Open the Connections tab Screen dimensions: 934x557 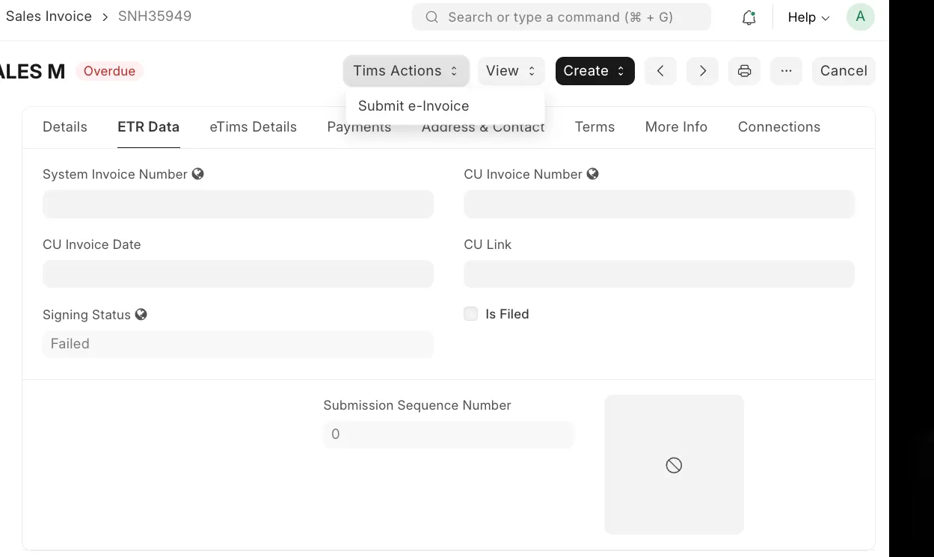[x=778, y=127]
